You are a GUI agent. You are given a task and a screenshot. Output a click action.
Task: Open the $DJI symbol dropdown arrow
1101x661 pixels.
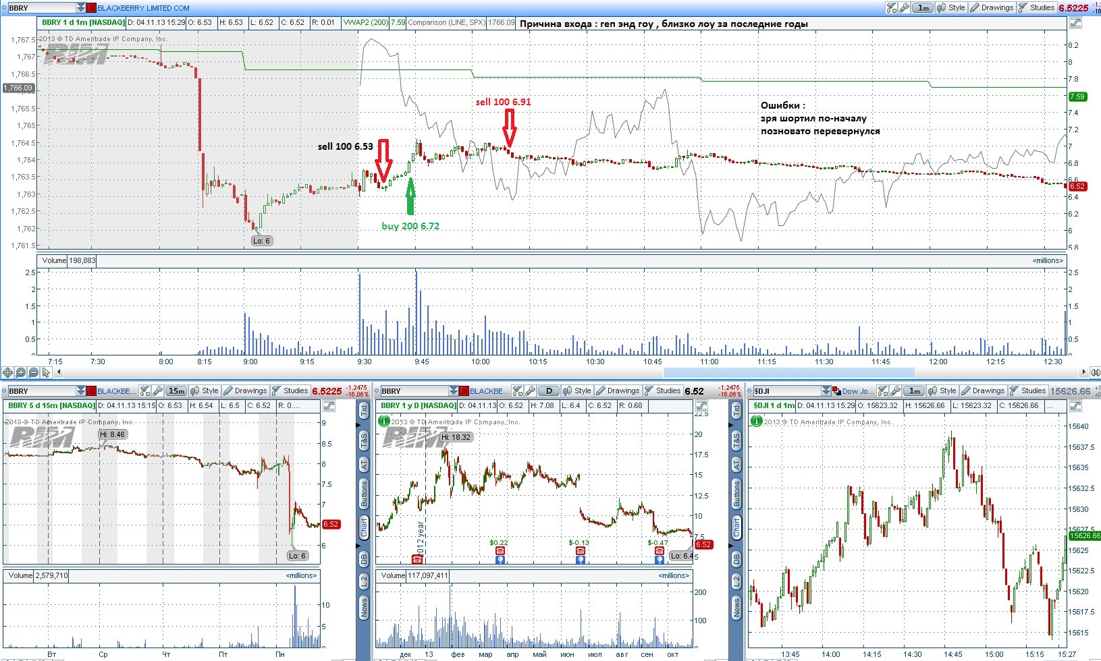826,391
